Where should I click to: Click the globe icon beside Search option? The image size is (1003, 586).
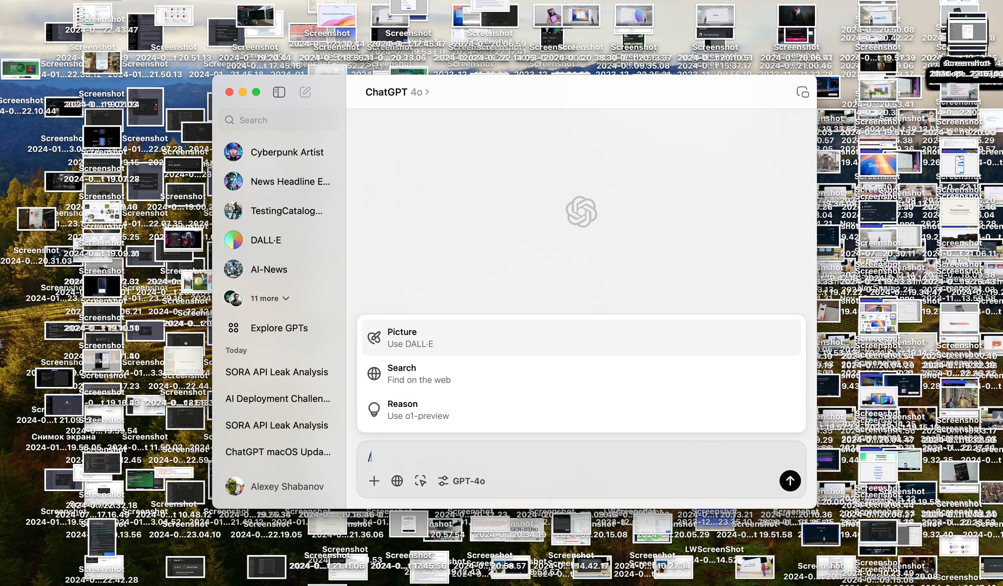(374, 374)
